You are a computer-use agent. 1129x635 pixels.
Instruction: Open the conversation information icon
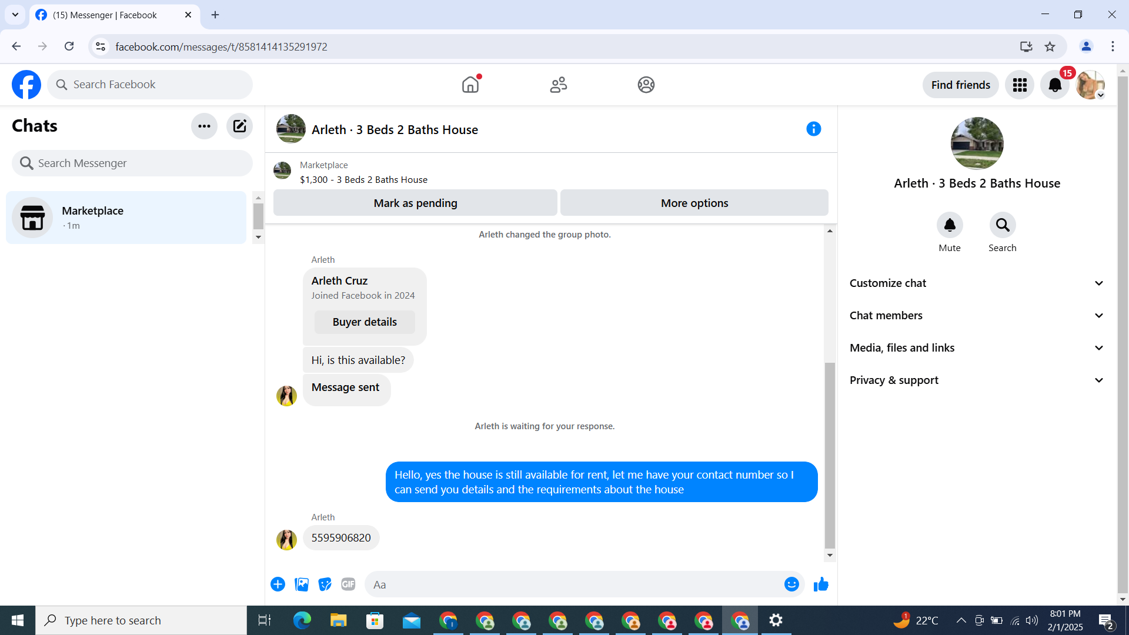[813, 129]
